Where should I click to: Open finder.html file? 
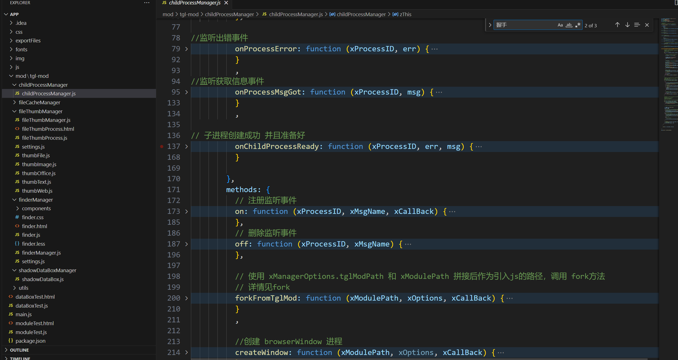pos(34,226)
